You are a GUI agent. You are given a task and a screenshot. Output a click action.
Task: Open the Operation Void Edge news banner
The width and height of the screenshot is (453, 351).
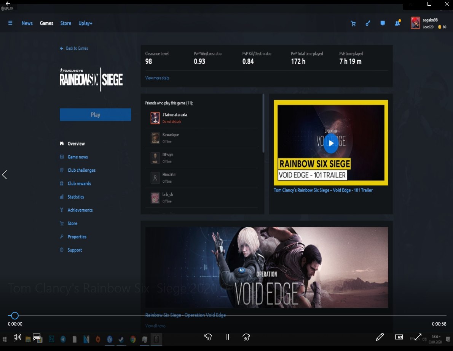click(266, 267)
